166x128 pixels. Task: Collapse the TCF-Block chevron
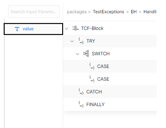[x=66, y=29]
